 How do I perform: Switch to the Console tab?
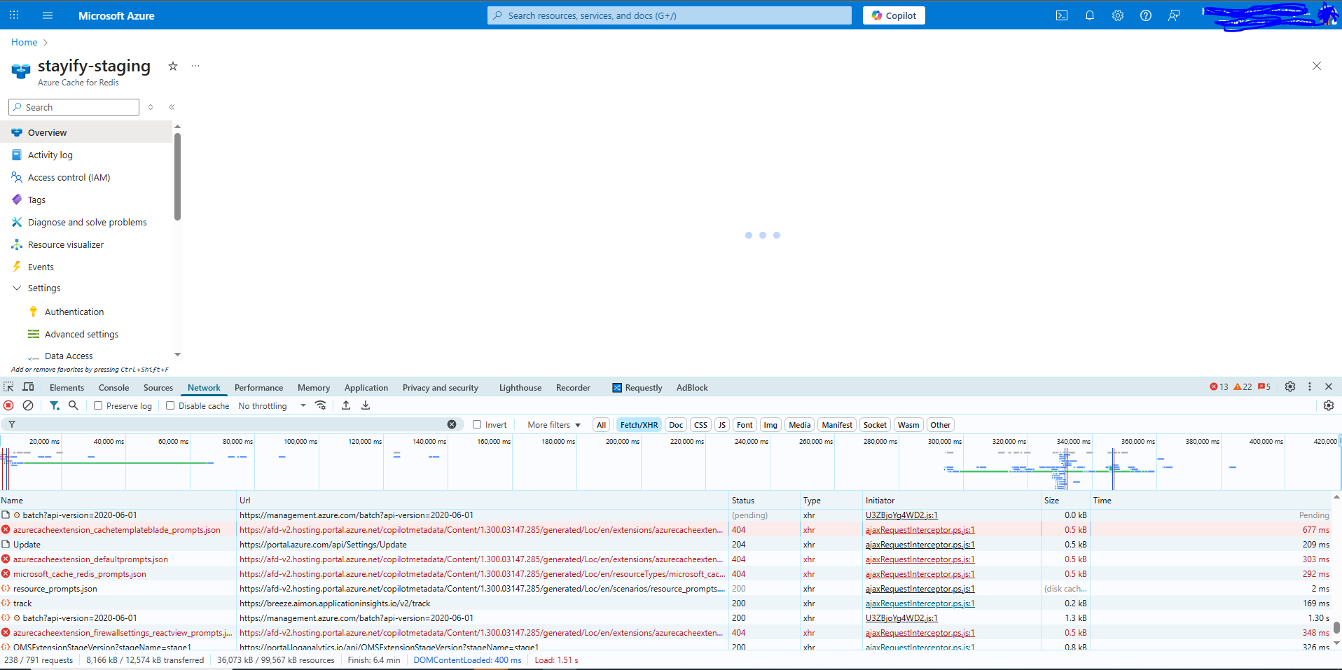pyautogui.click(x=113, y=388)
